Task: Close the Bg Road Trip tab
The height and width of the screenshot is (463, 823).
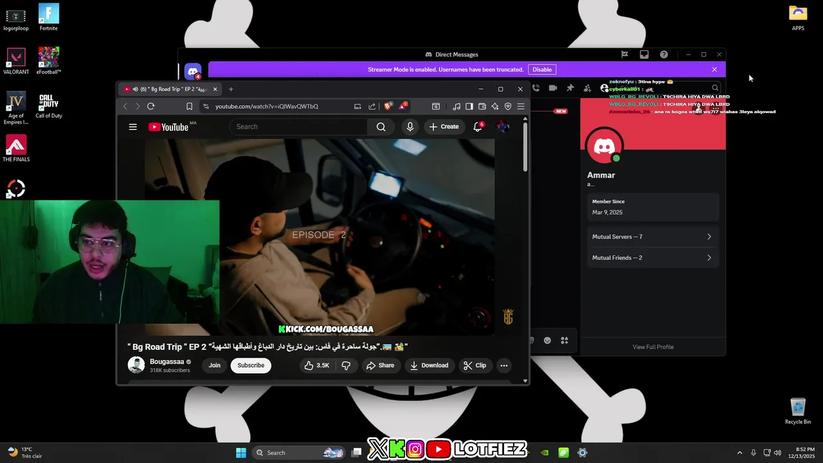Action: 215,89
